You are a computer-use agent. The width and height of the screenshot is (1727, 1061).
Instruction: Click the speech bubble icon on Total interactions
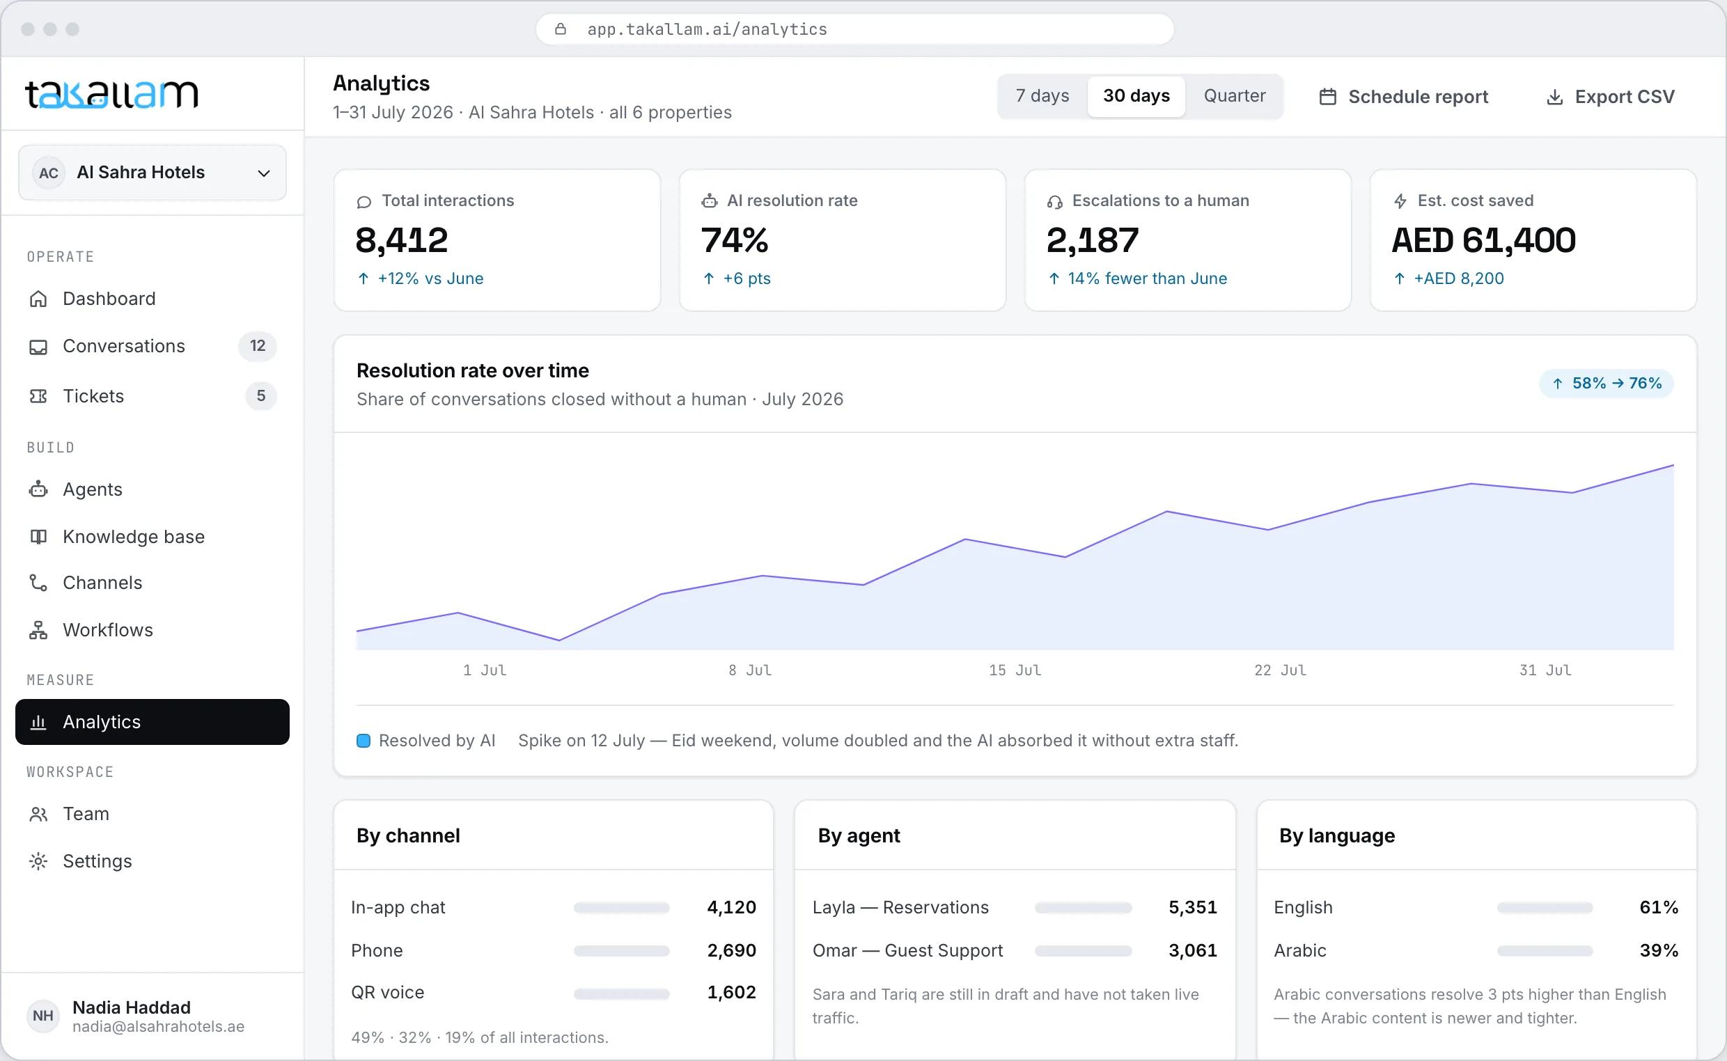click(364, 201)
